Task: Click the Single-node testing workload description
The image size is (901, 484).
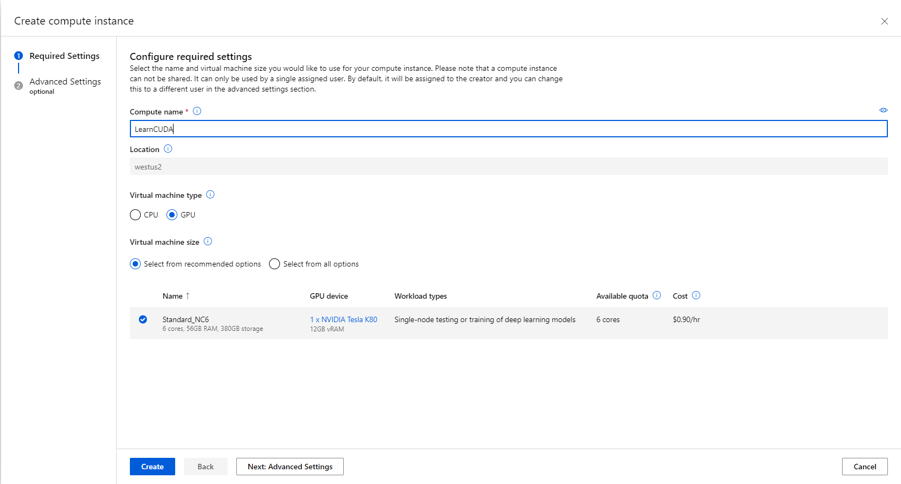Action: click(x=485, y=319)
